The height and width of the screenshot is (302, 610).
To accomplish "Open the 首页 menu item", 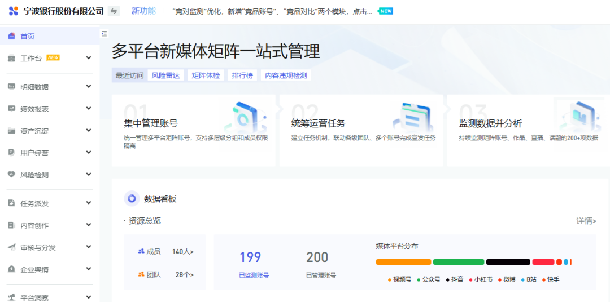I will point(50,37).
